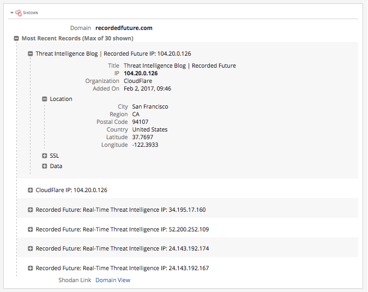Expand the record with IP 24.143.192.167
The width and height of the screenshot is (368, 292).
(x=31, y=269)
